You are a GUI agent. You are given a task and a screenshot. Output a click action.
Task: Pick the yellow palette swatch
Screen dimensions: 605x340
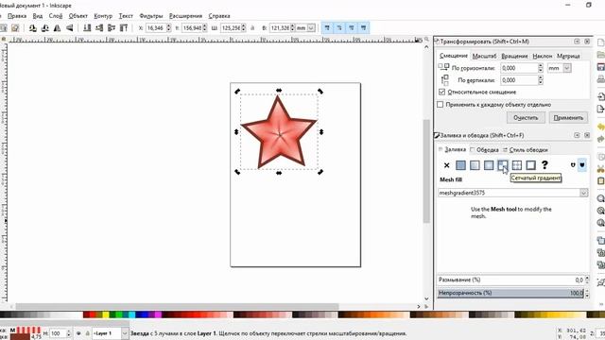click(x=105, y=314)
